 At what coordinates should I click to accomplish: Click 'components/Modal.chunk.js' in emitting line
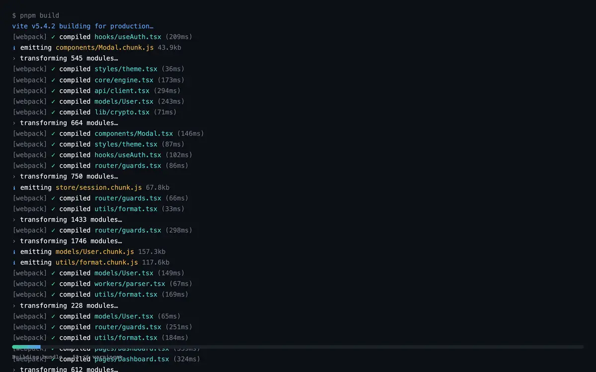coord(104,48)
